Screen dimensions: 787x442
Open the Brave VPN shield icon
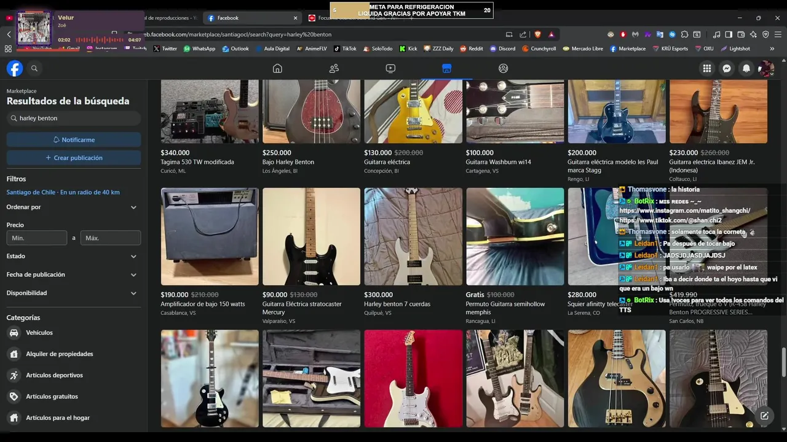[765, 34]
